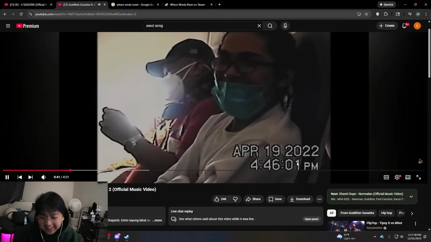
Task: Share this video
Action: click(253, 199)
